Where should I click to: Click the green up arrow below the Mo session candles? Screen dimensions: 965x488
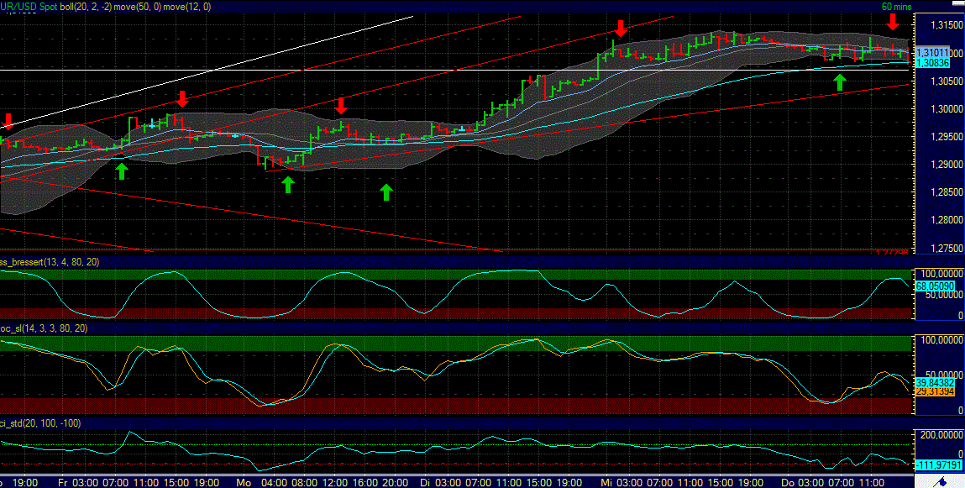pos(288,183)
